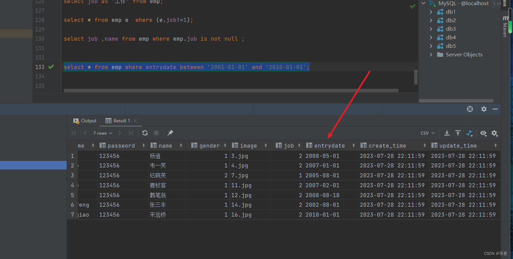Click the crosshair locate icon in panel header
Screen dimensions: 513x259
470,109
